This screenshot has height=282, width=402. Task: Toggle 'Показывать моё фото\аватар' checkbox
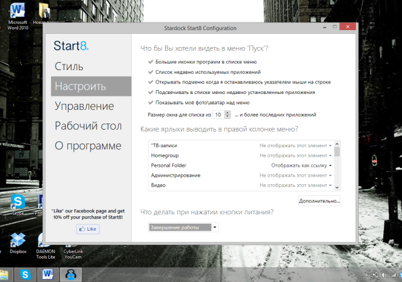tap(151, 102)
